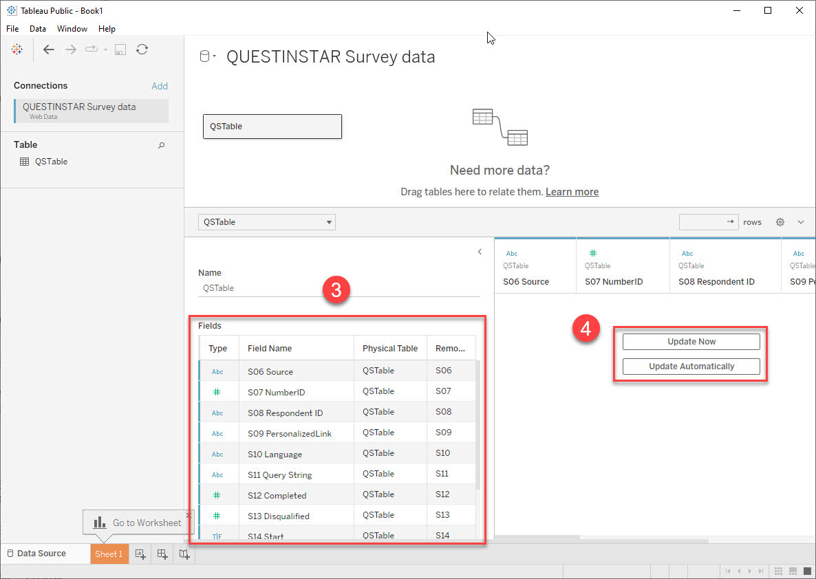Click the Field Name column header
The height and width of the screenshot is (579, 816).
tap(296, 349)
